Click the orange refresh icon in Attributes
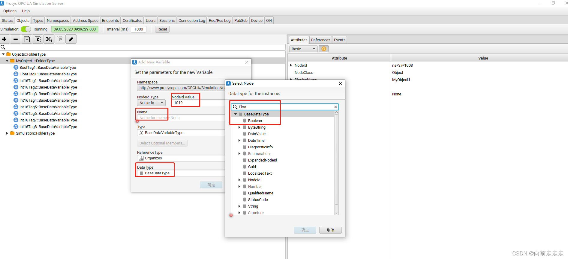Screen dimensions: 568x259 [324, 49]
